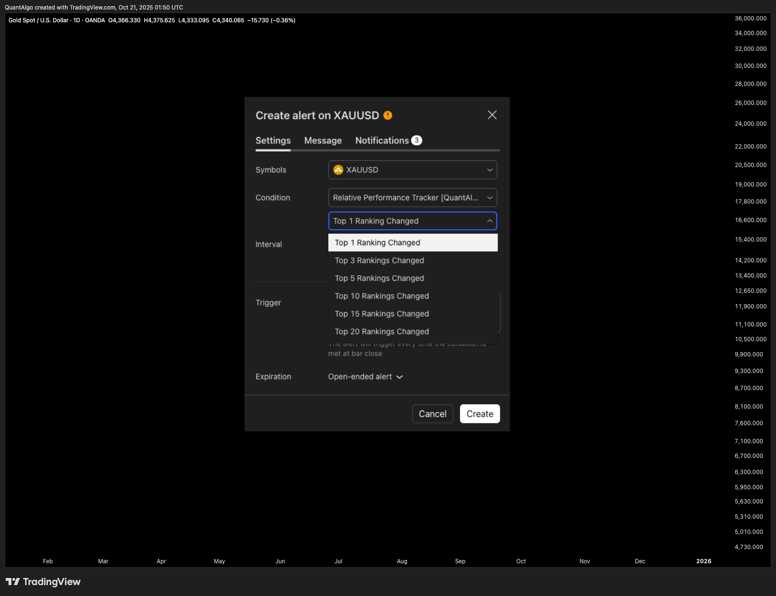
Task: Choose Top 20 Rankings Changed option
Action: [x=413, y=332]
